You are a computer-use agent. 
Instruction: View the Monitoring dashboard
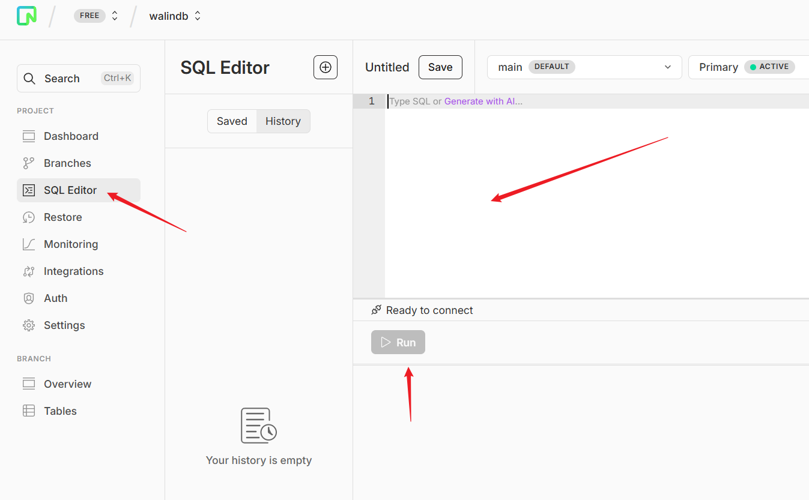pyautogui.click(x=70, y=244)
